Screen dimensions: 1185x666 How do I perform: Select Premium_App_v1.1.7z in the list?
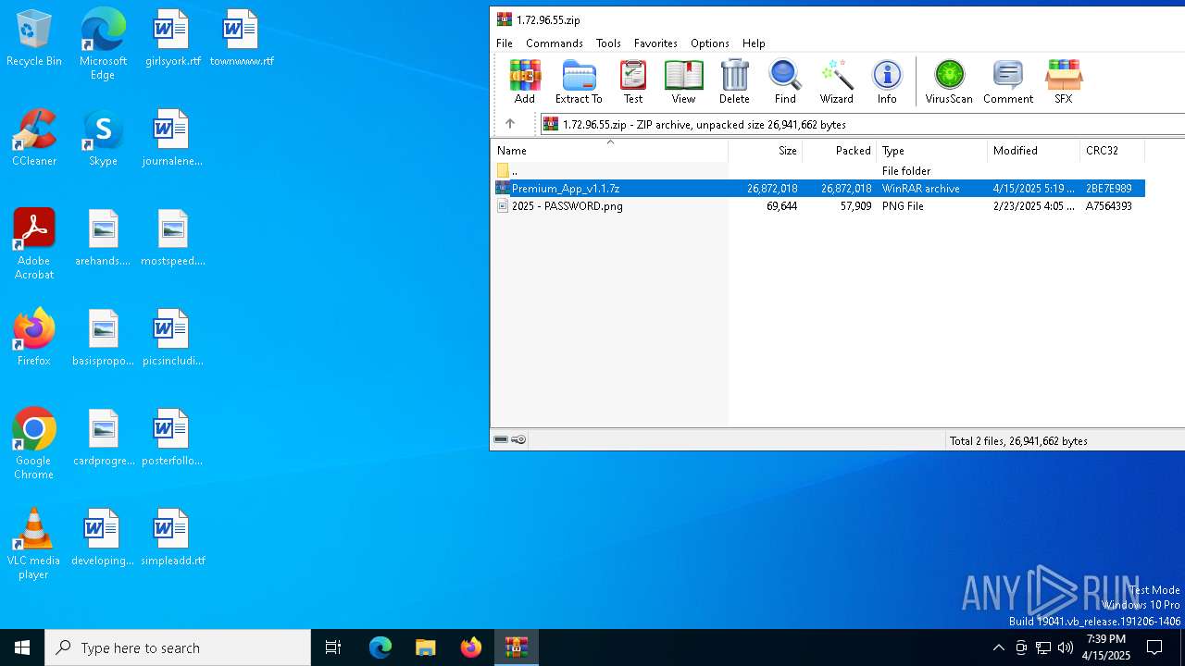[x=818, y=189]
